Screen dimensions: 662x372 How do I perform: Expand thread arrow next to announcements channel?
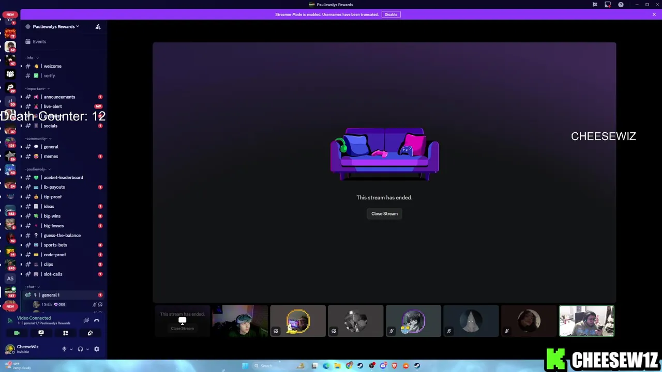(x=21, y=97)
